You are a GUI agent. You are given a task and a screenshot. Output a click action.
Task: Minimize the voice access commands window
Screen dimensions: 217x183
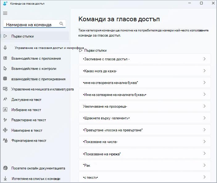click(190, 3)
